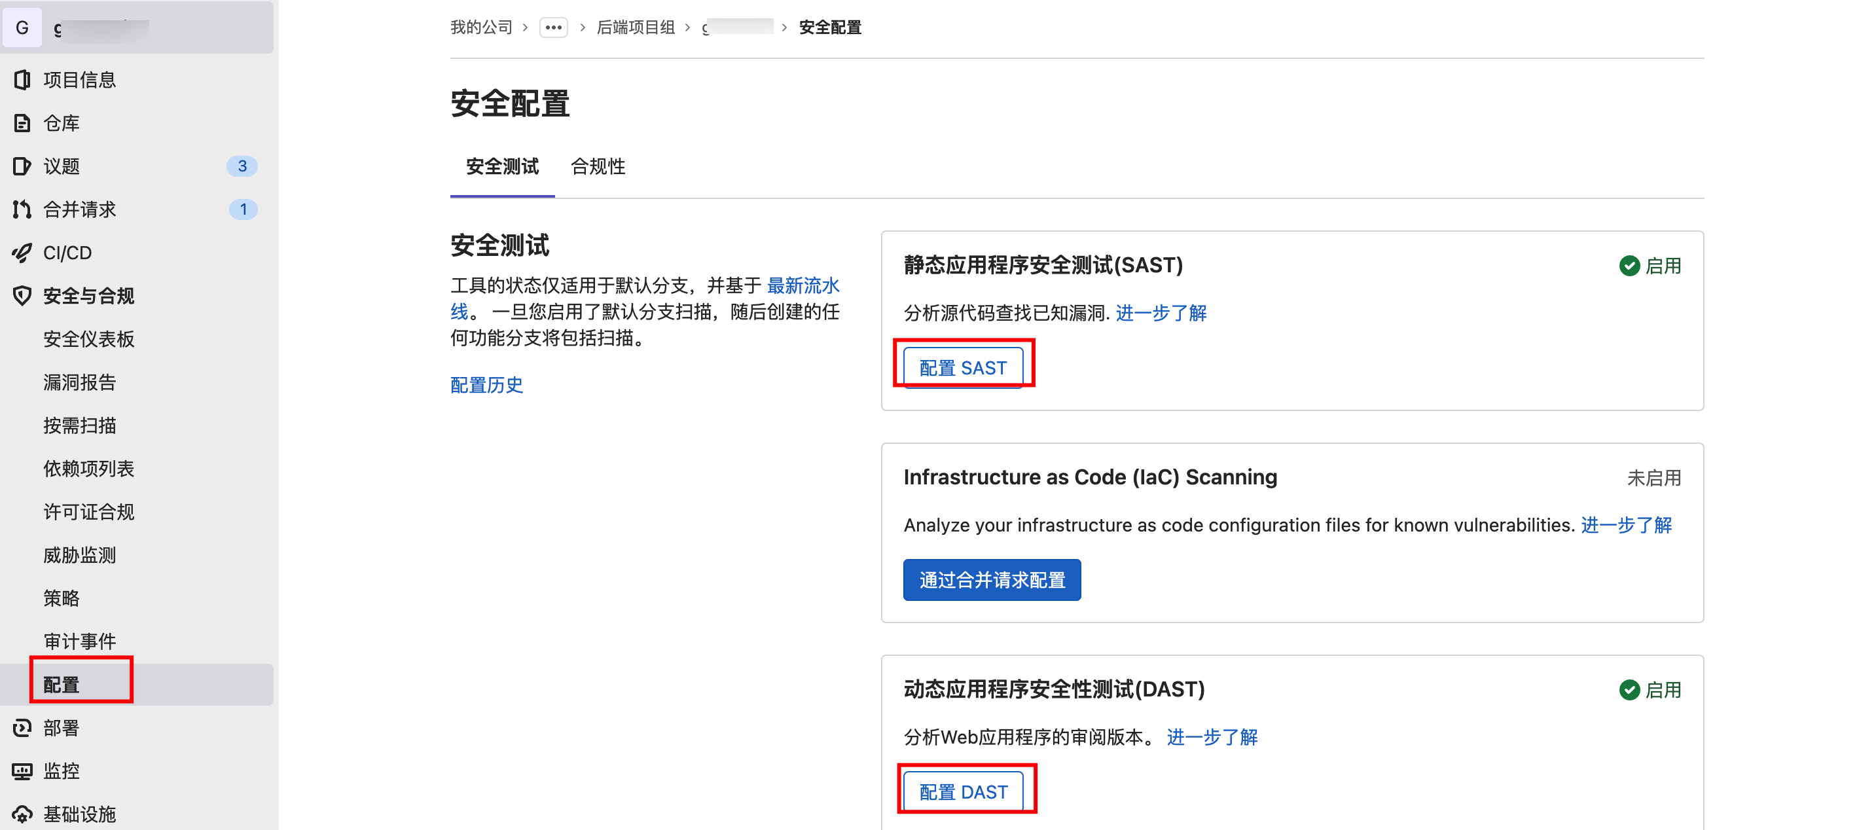Click the project avatar G
1859x830 pixels.
click(x=22, y=27)
